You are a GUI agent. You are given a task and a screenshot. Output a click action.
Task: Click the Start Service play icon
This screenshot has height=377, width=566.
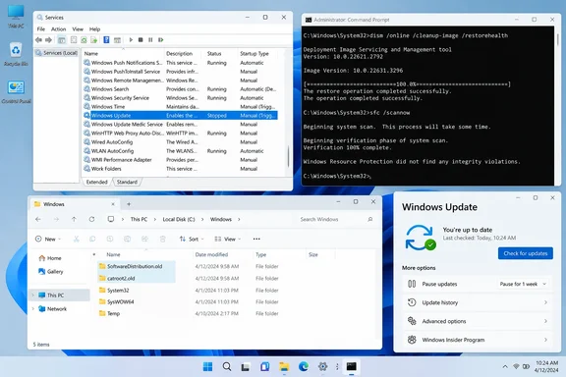click(x=131, y=39)
